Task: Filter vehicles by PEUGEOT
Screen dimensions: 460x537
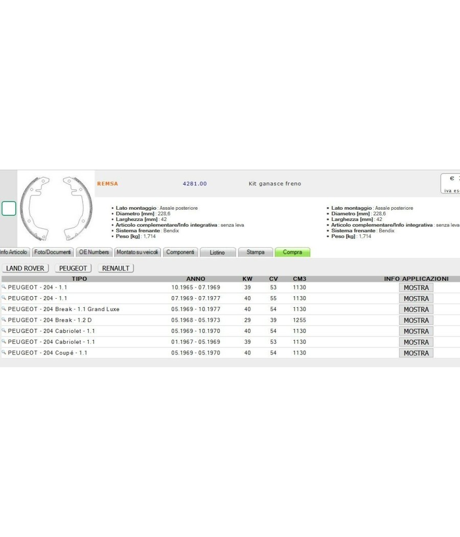Action: [x=73, y=268]
